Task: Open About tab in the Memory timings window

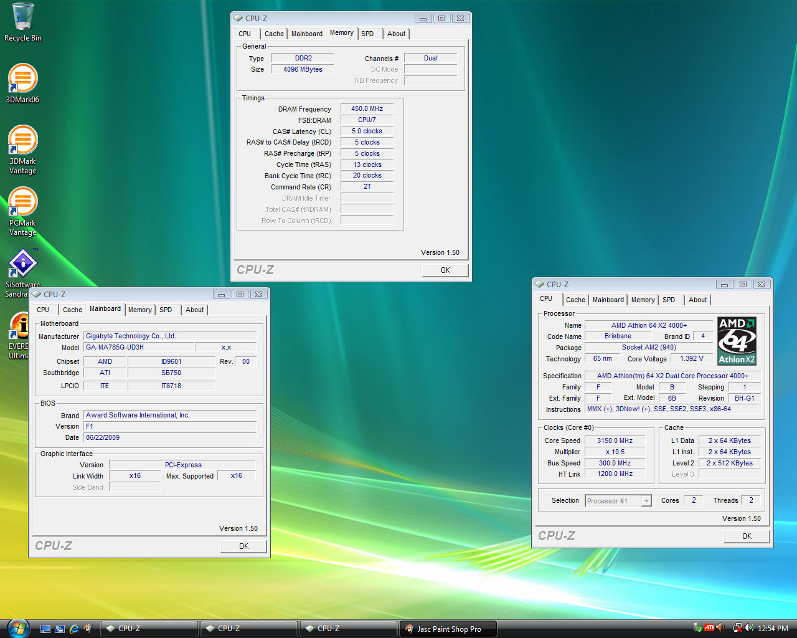Action: pyautogui.click(x=396, y=34)
